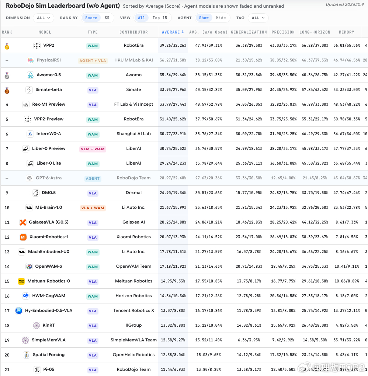Click the AGENT + VLA type tag
The height and width of the screenshot is (376, 368).
[93, 61]
